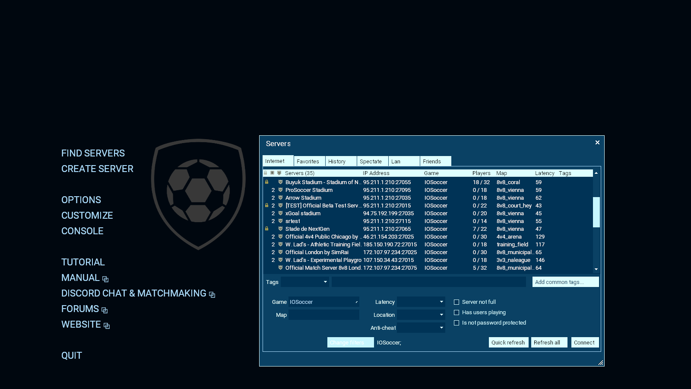Screen dimensions: 691x389
Task: Click shield icon on srtest row
Action: [x=280, y=221]
